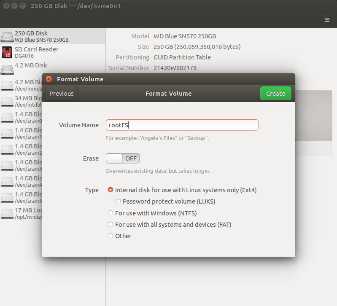This screenshot has width=337, height=306.
Task: Select the 250 GB Disk drive icon
Action: tap(7, 37)
